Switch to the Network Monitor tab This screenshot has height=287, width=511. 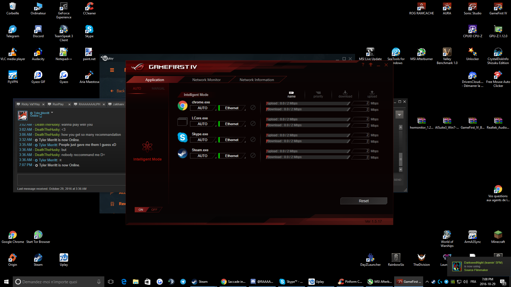206,80
